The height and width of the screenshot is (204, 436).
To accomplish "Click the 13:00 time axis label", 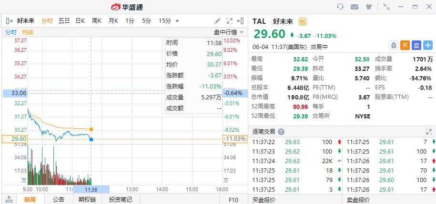I will click(x=132, y=190).
